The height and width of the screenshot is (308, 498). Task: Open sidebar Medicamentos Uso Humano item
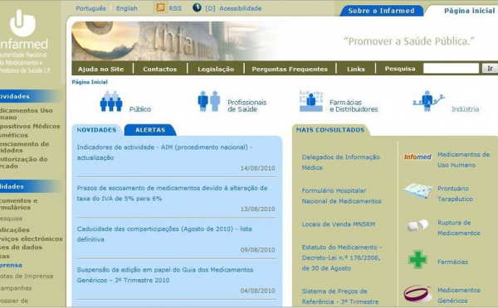[27, 113]
